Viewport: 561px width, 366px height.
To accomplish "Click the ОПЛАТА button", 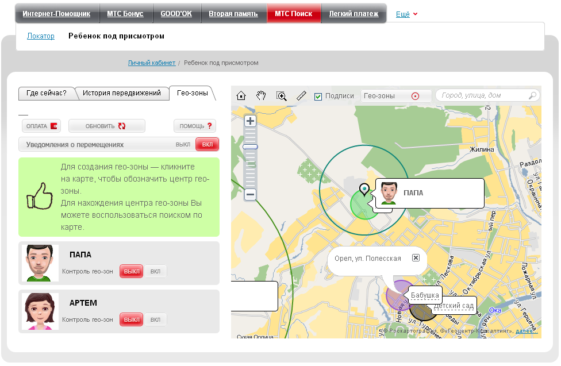I will [41, 126].
